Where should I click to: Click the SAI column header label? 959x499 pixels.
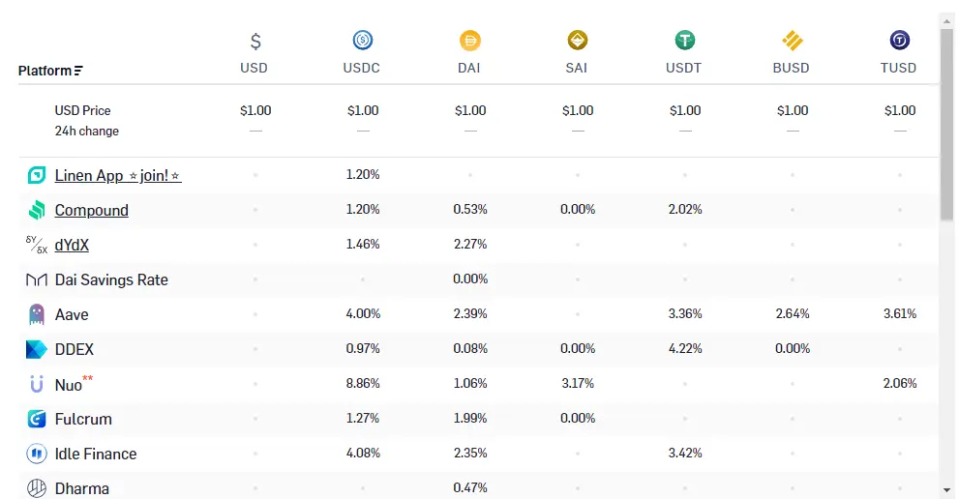[576, 68]
